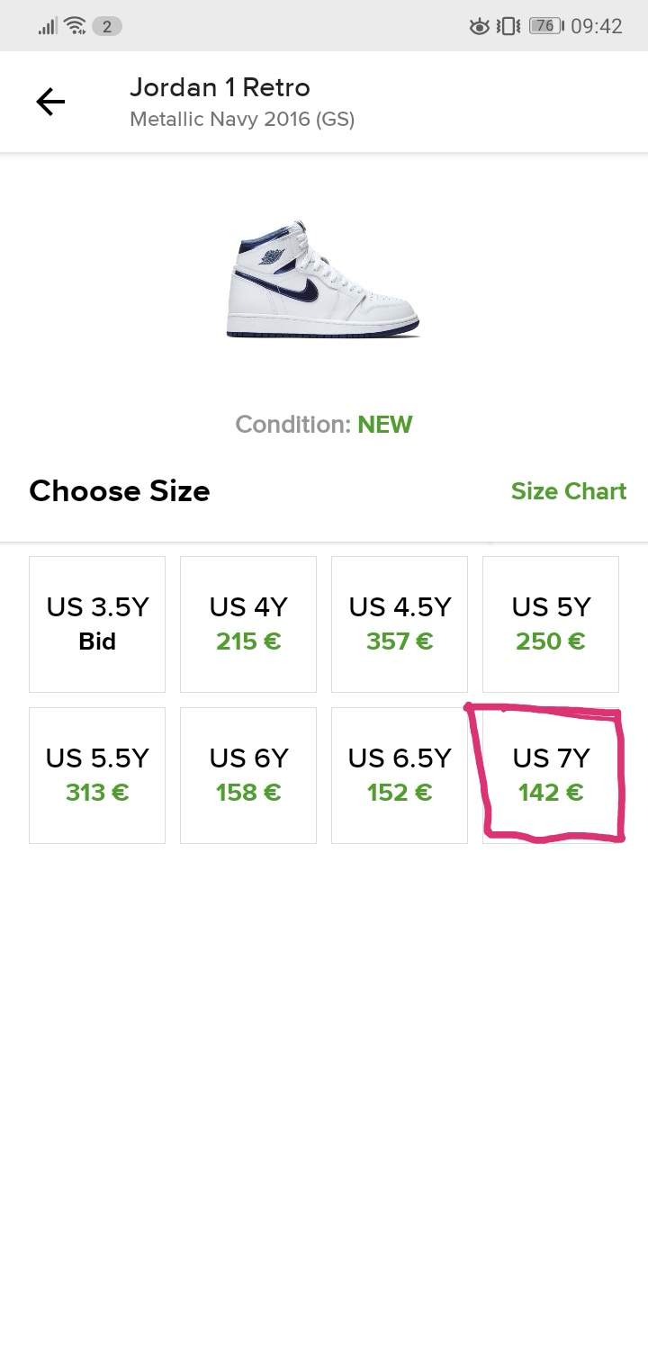
Task: Tap the cellular signal strength icon
Action: tap(45, 25)
